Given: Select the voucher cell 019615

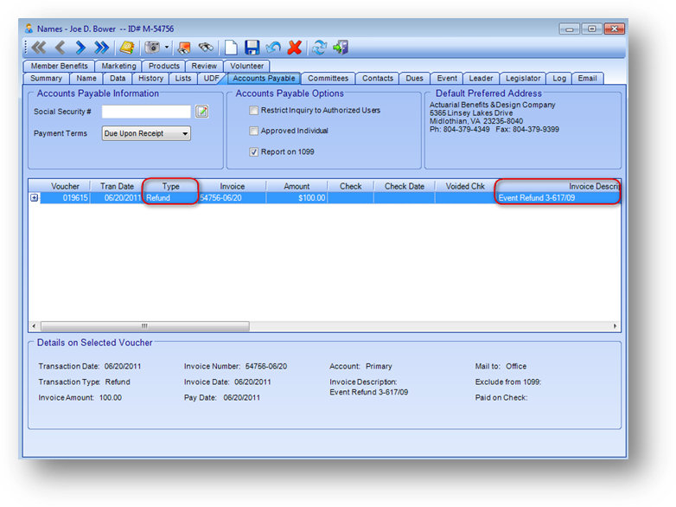Looking at the screenshot, I should coord(65,197).
